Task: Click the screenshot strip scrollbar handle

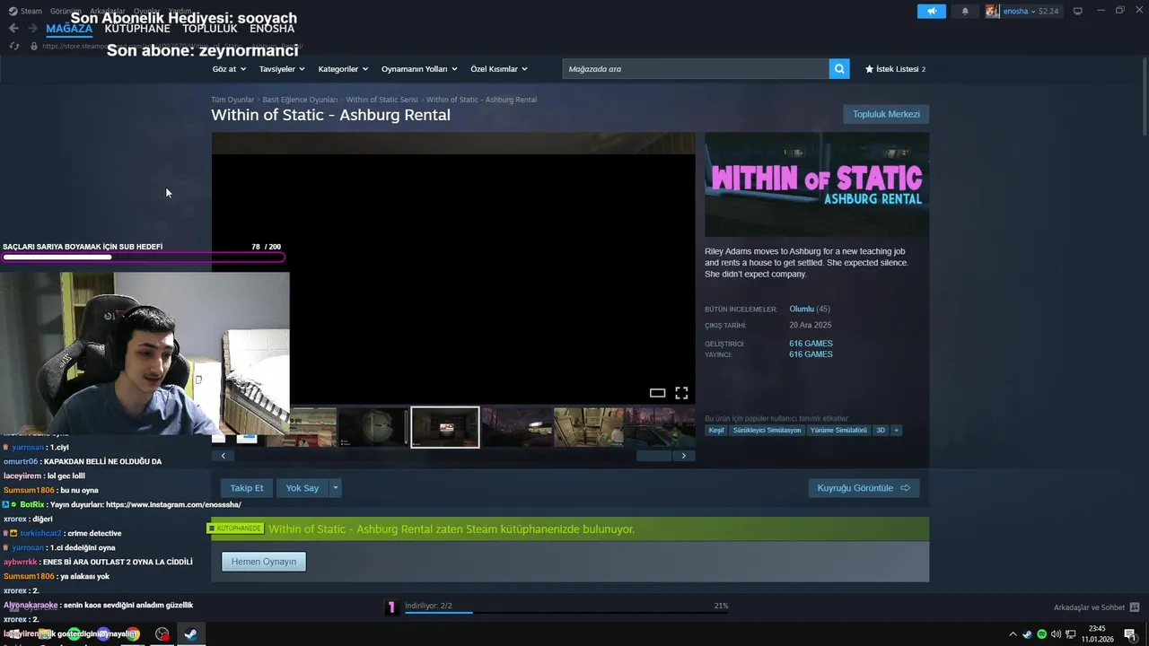Action: click(x=653, y=456)
